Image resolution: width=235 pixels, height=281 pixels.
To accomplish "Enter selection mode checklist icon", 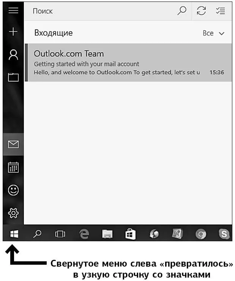I will 221,11.
